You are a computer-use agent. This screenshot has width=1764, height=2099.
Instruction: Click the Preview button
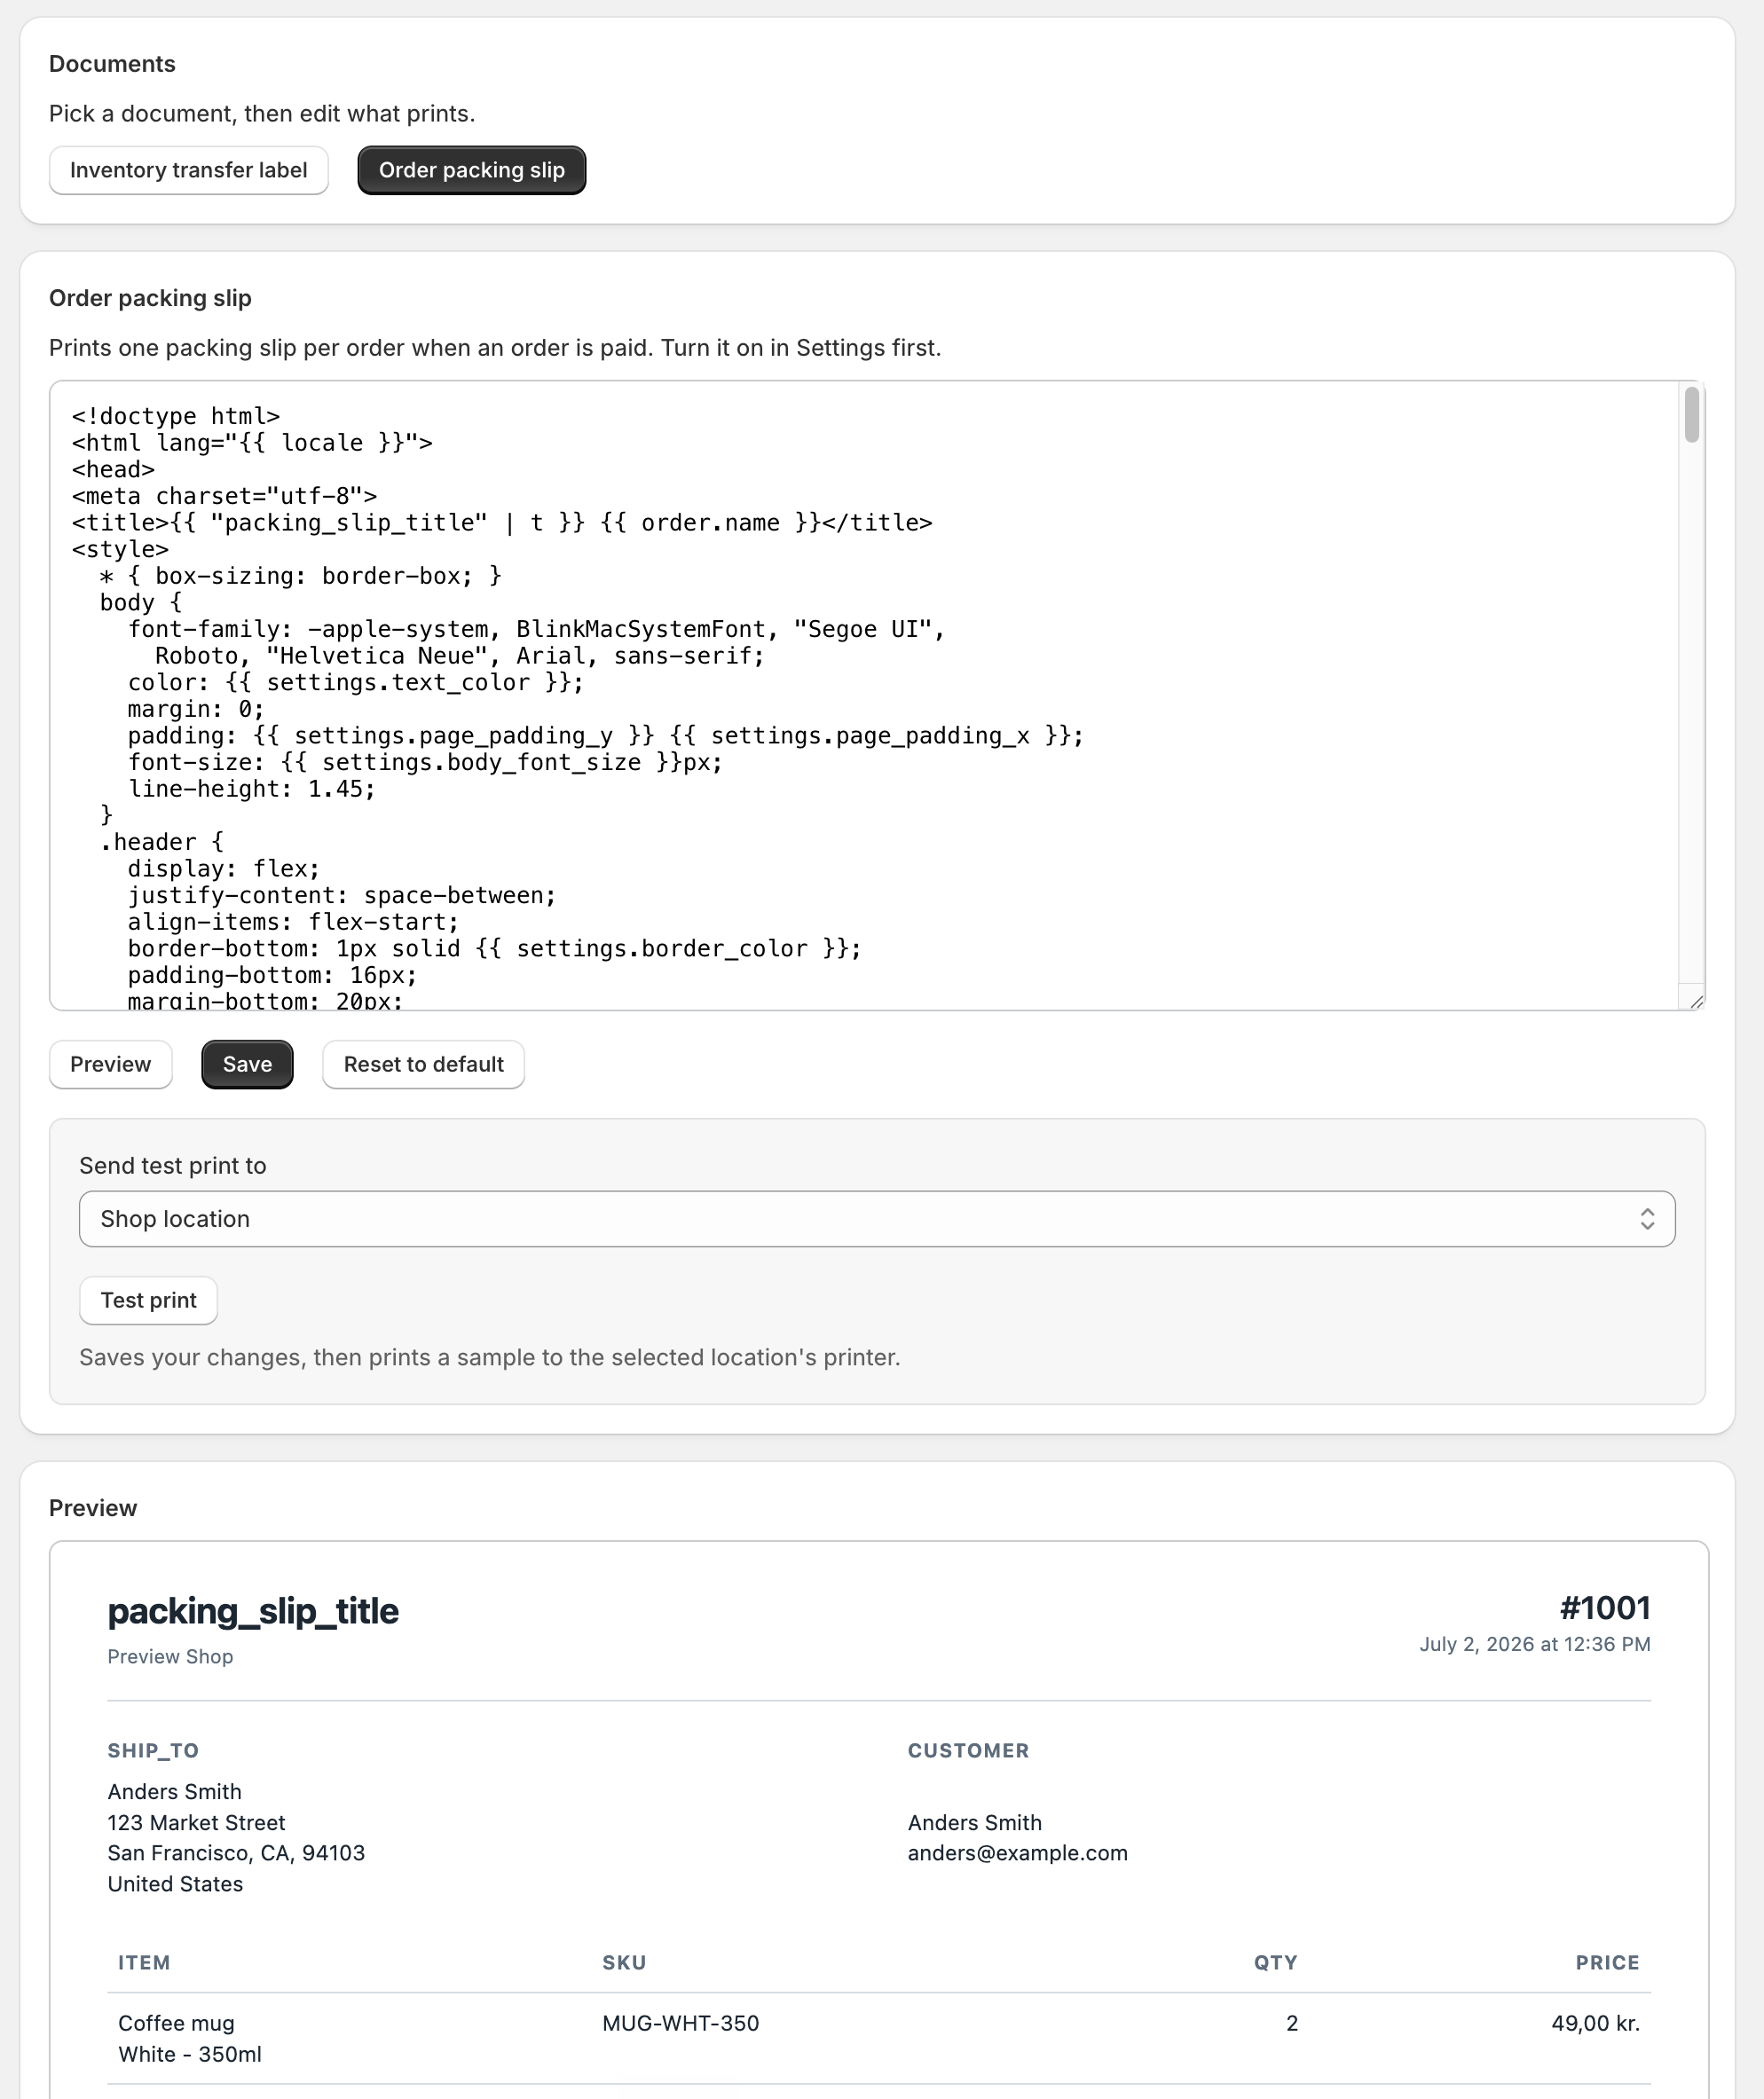(x=111, y=1065)
